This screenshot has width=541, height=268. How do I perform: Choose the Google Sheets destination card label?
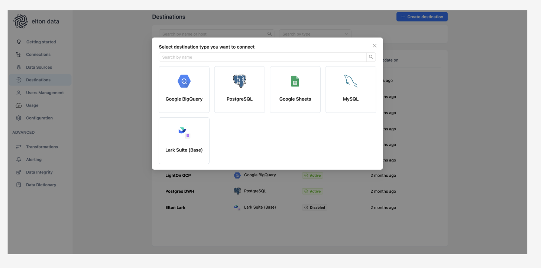pyautogui.click(x=295, y=99)
